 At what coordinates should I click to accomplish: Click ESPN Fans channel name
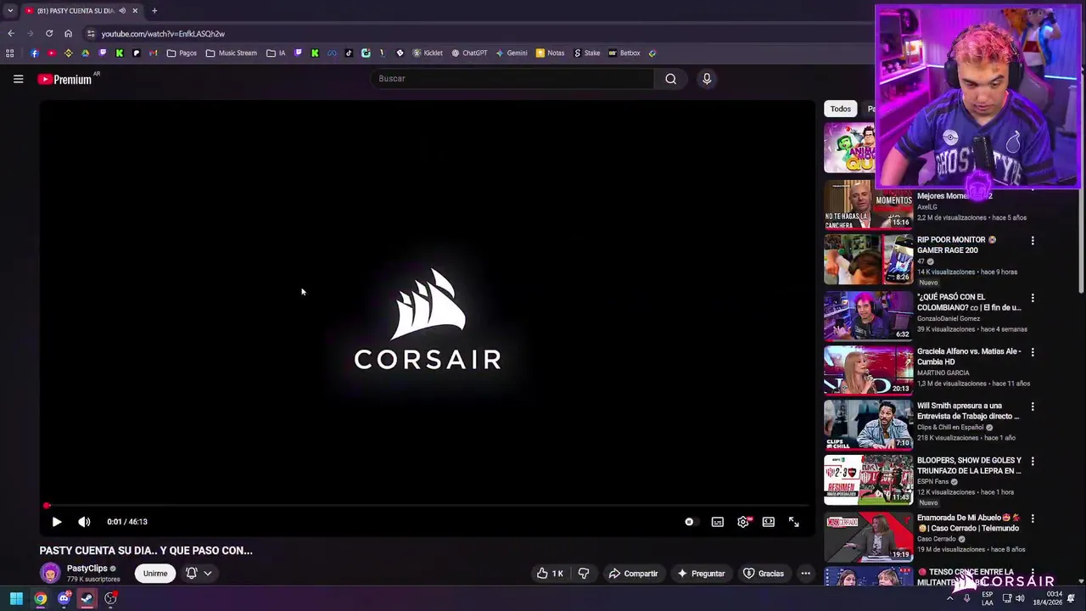(x=932, y=482)
